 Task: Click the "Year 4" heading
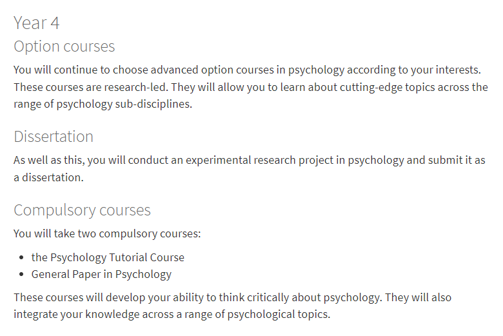pos(37,23)
